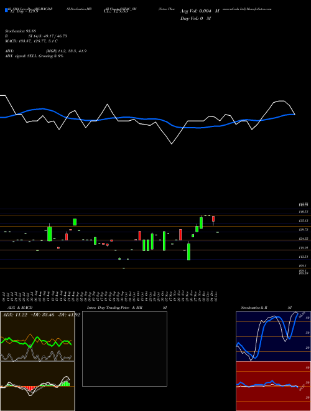The width and height of the screenshot is (311, 411).
Task: Click the "Day Vol: 0 M" readout
Action: tap(195, 18)
